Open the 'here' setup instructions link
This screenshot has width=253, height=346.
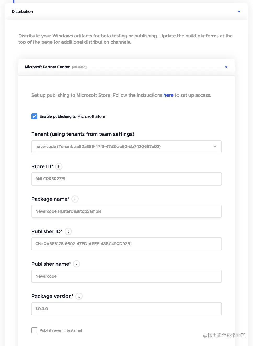(168, 95)
